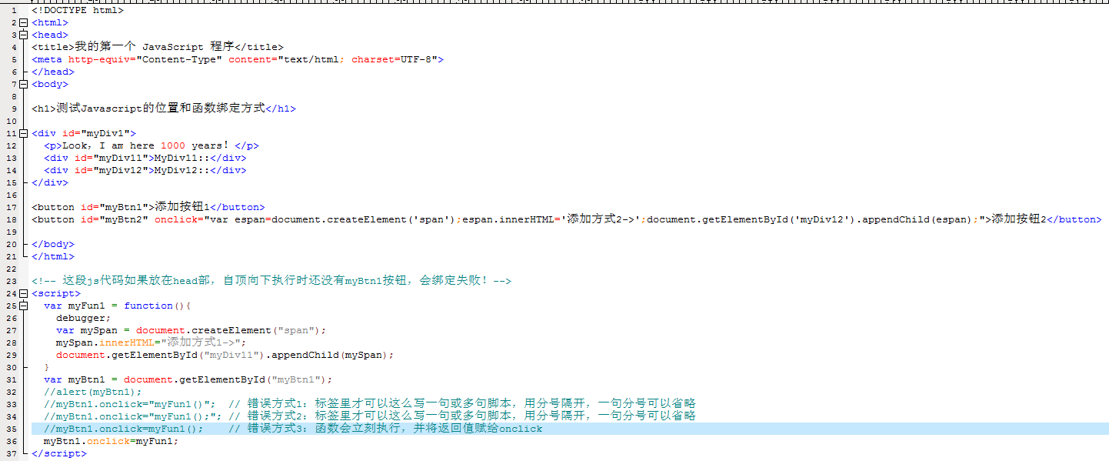Image resolution: width=1109 pixels, height=461 pixels.
Task: Click the HTML comment on line 23
Action: (271, 282)
